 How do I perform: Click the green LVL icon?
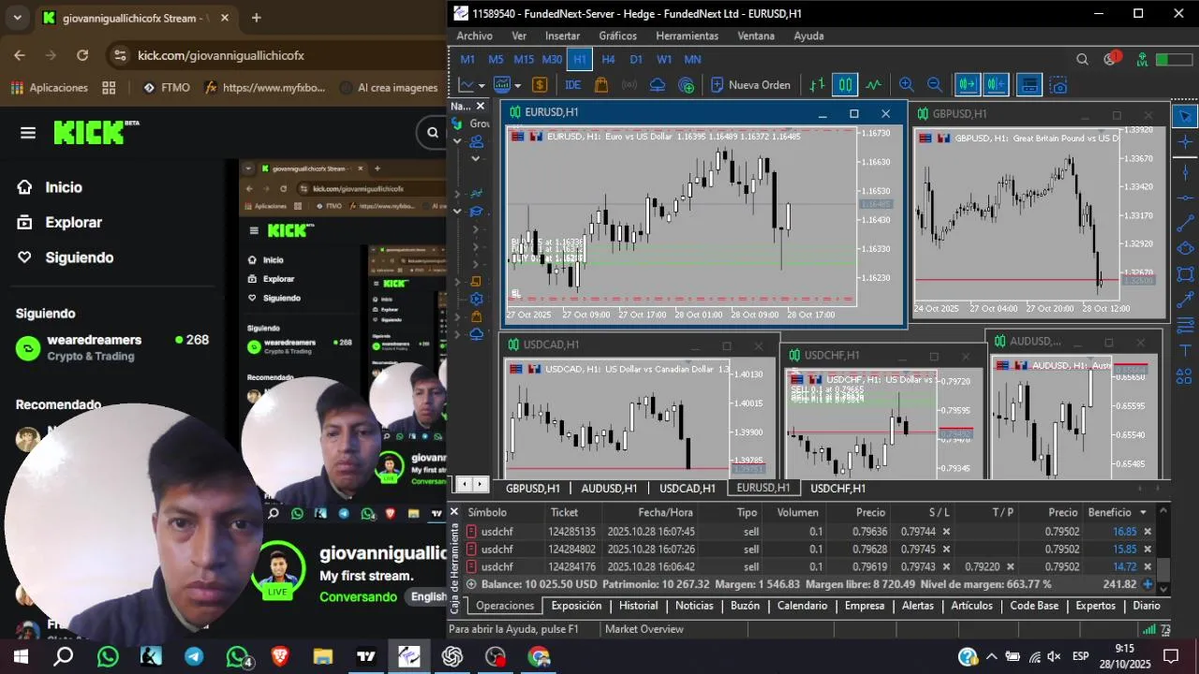tap(1142, 59)
